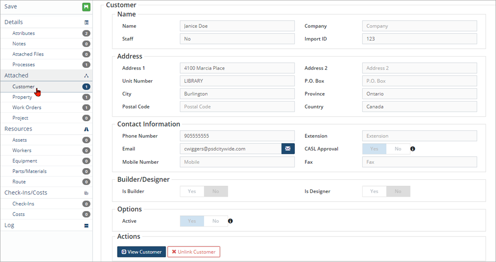Open Work Orders in the sidebar
This screenshot has width=496, height=262.
coord(27,108)
